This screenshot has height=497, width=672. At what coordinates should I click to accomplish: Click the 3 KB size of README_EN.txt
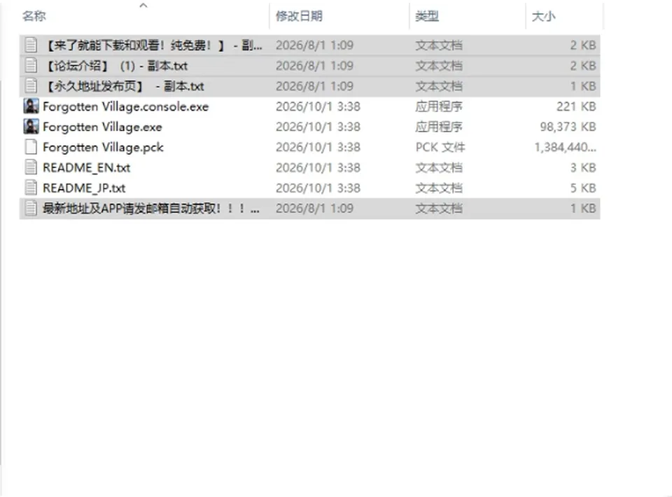[x=583, y=167]
